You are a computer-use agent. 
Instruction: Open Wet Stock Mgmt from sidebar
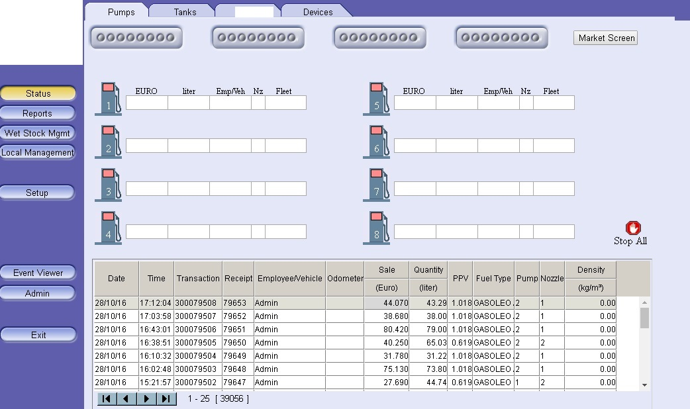pos(37,133)
